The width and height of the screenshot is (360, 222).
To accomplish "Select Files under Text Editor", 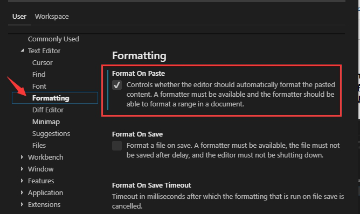I will (x=39, y=146).
